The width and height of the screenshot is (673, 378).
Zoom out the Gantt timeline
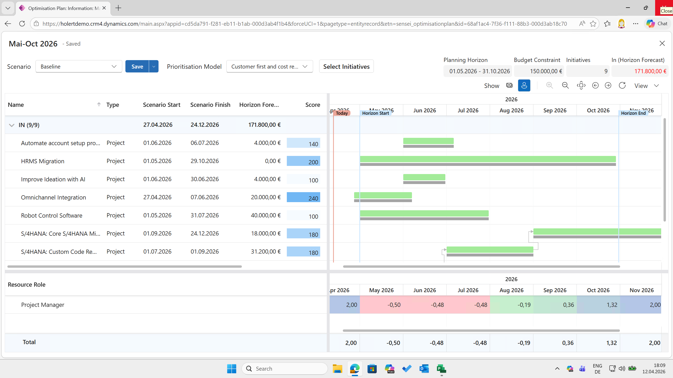point(565,85)
